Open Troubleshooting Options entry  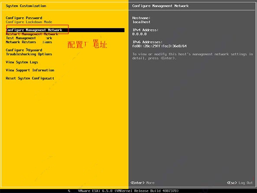[x=29, y=54]
